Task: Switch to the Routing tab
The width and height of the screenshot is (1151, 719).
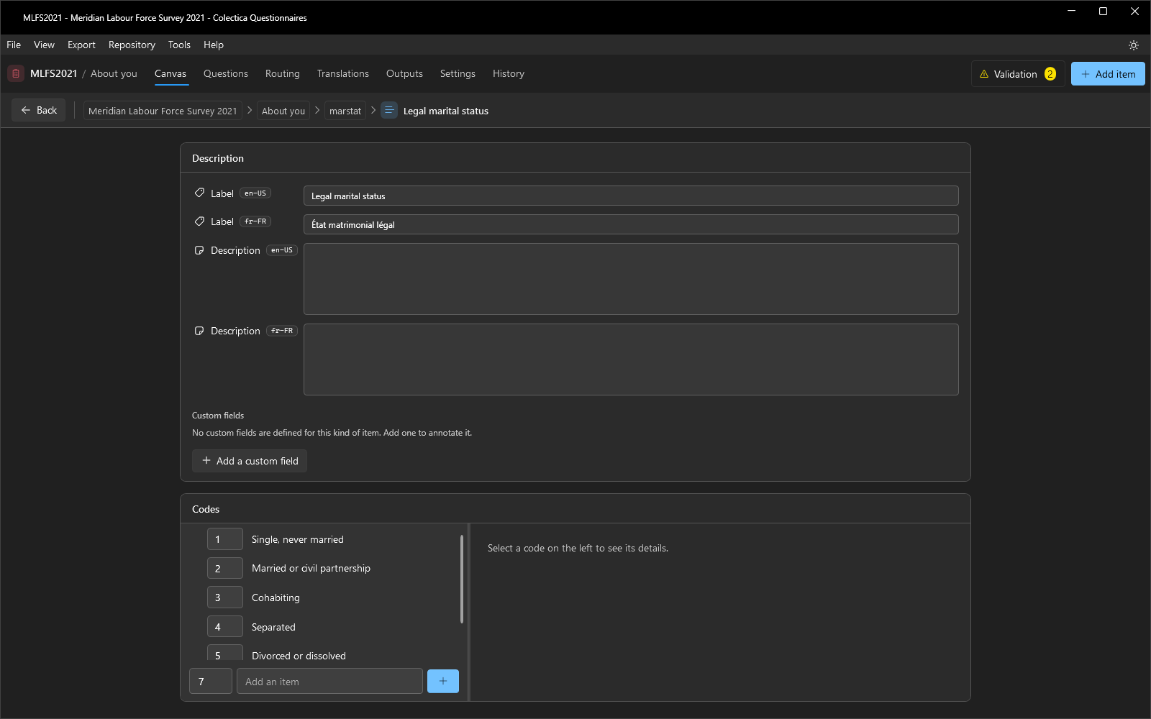Action: [x=283, y=73]
